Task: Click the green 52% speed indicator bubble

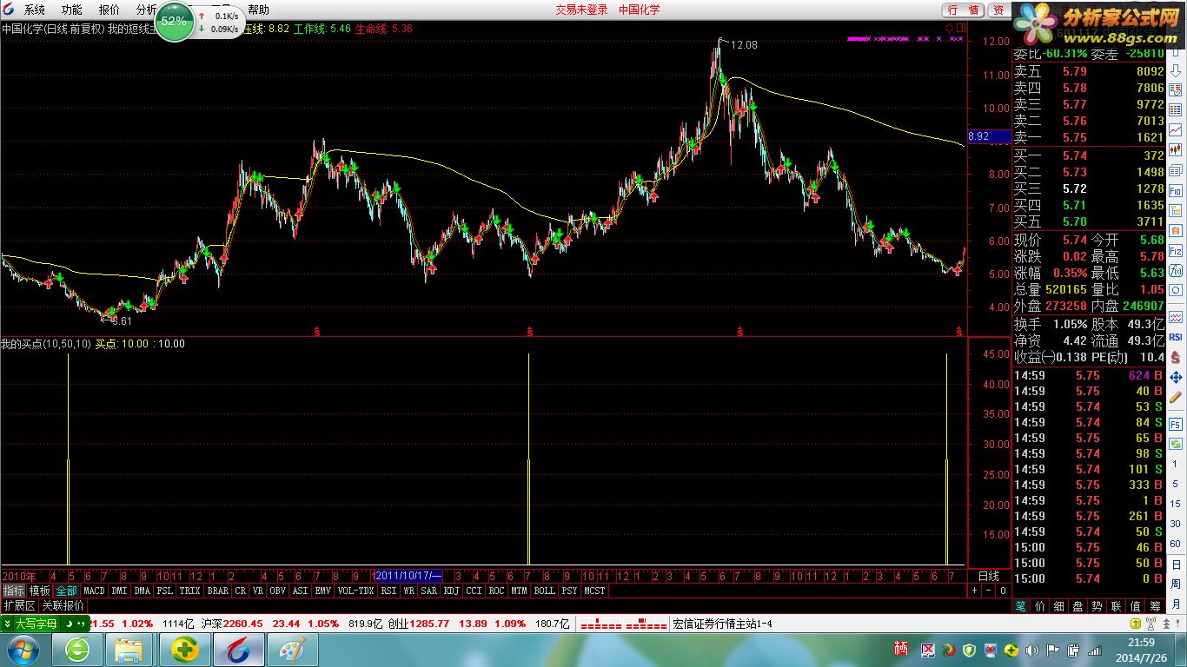Action: 174,21
